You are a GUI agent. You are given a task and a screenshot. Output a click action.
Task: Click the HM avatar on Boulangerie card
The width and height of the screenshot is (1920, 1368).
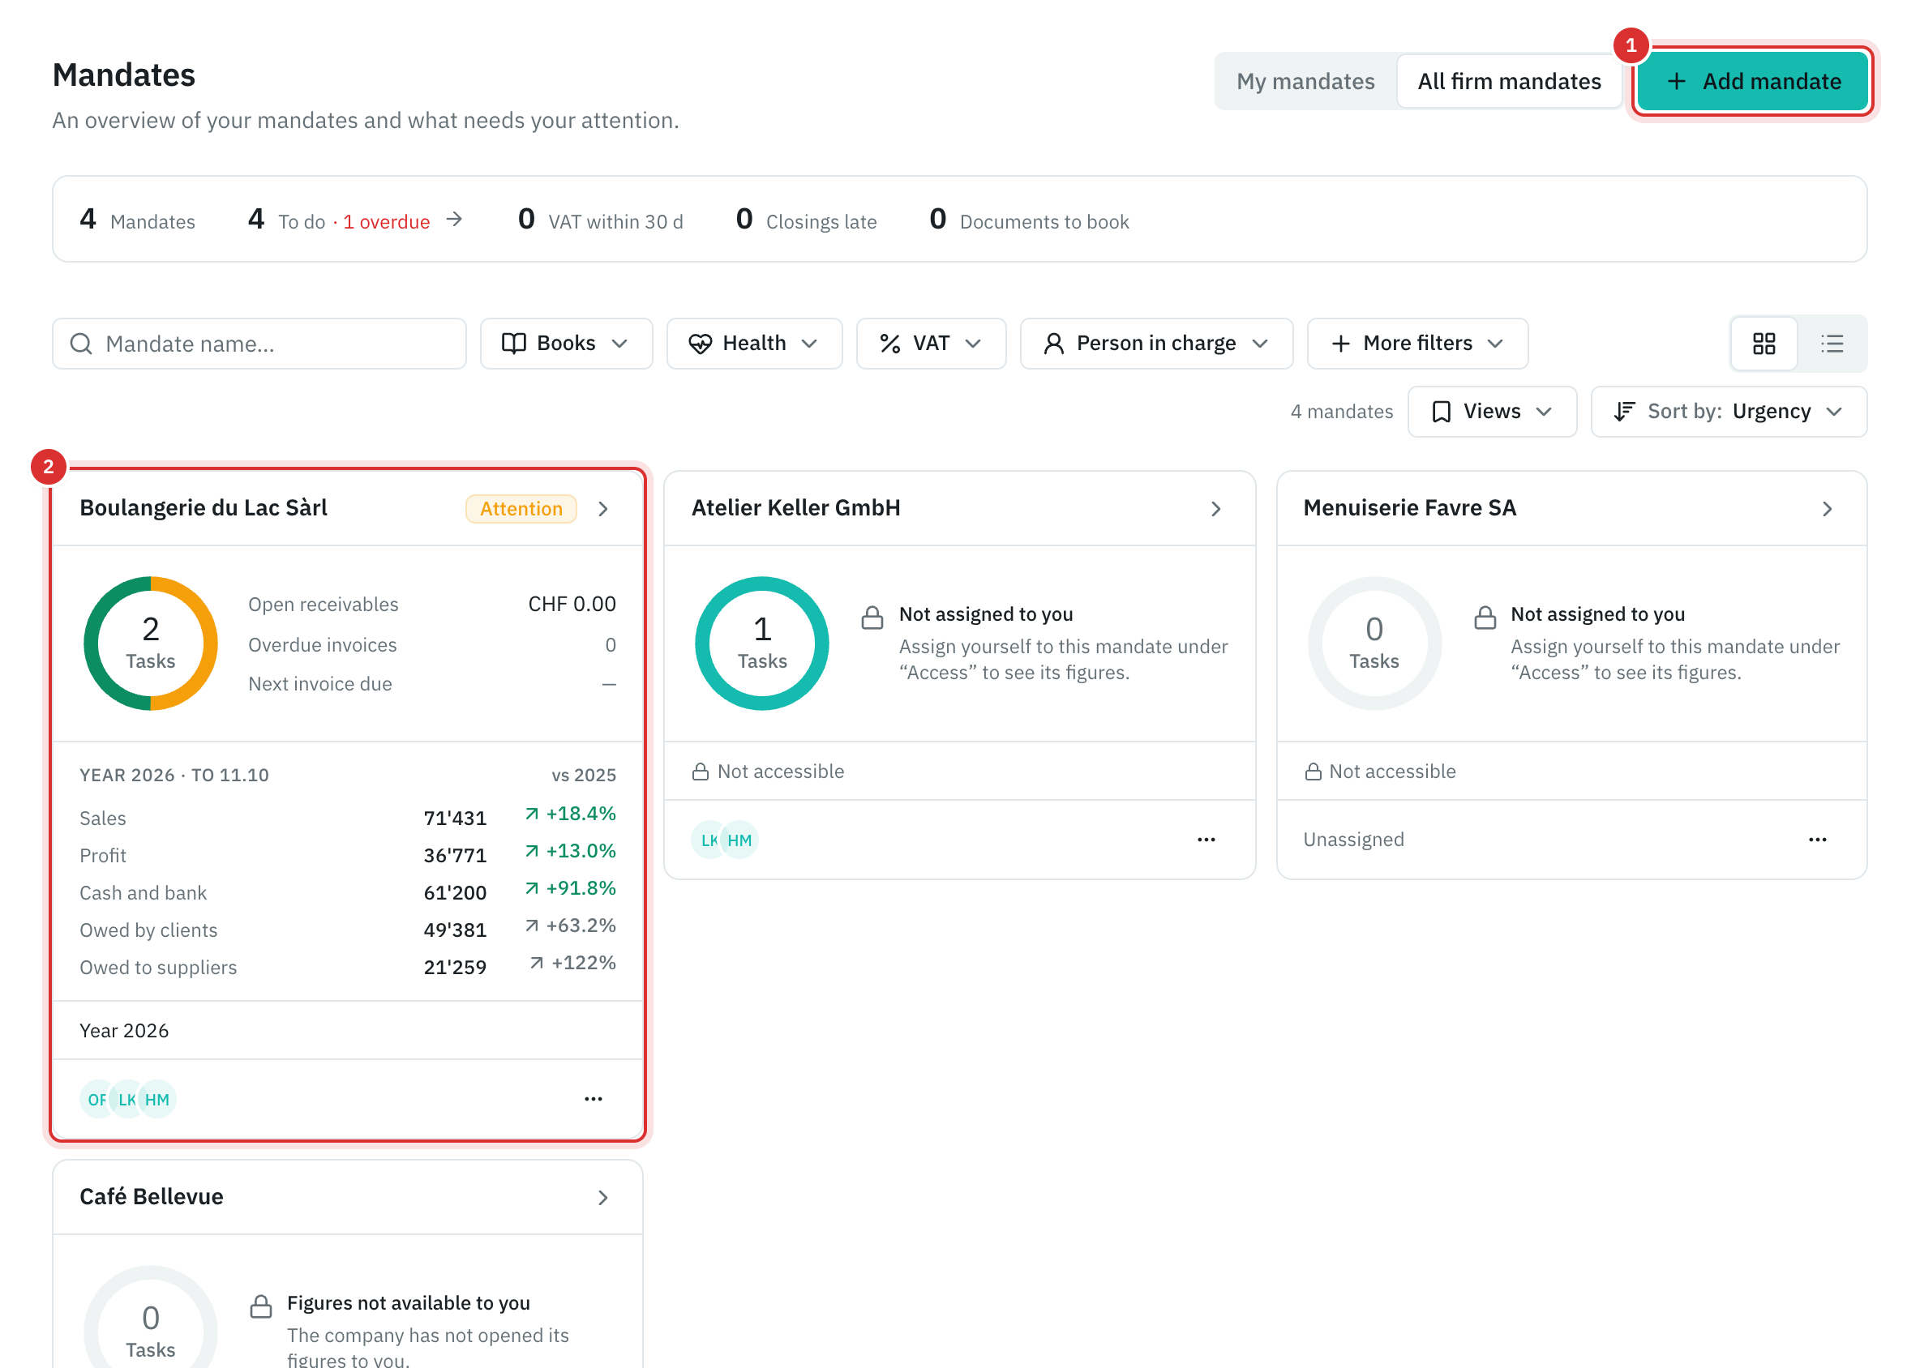[157, 1099]
